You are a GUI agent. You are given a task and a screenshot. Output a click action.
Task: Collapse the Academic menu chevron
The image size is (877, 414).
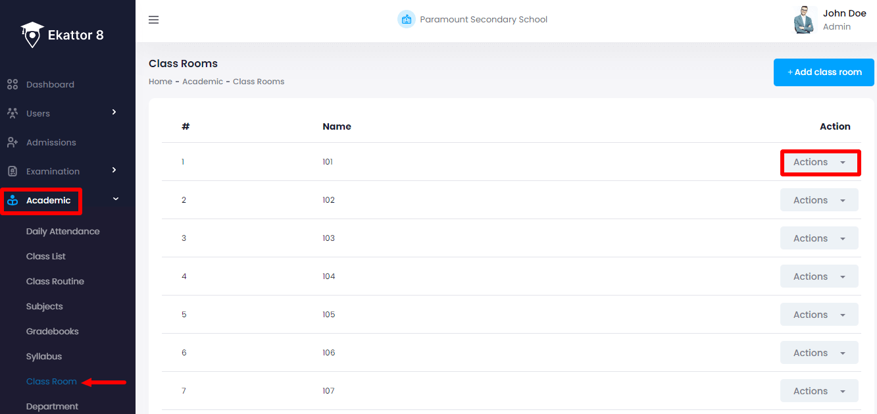coord(116,199)
